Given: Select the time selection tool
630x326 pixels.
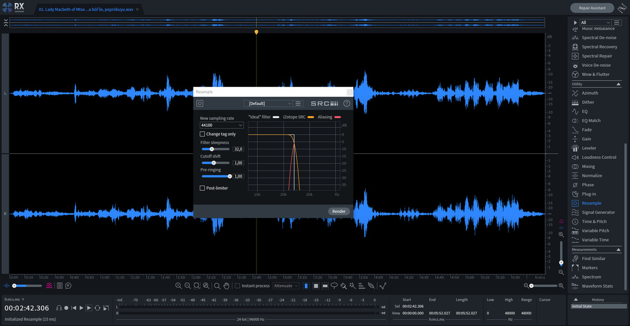Looking at the screenshot, I should tap(306, 286).
